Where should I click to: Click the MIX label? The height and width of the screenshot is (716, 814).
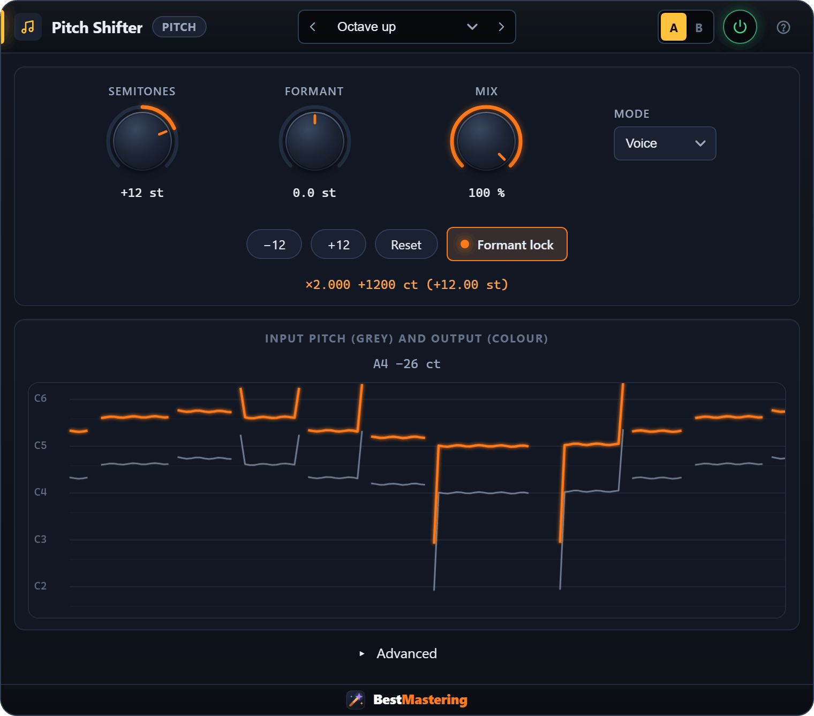point(486,92)
